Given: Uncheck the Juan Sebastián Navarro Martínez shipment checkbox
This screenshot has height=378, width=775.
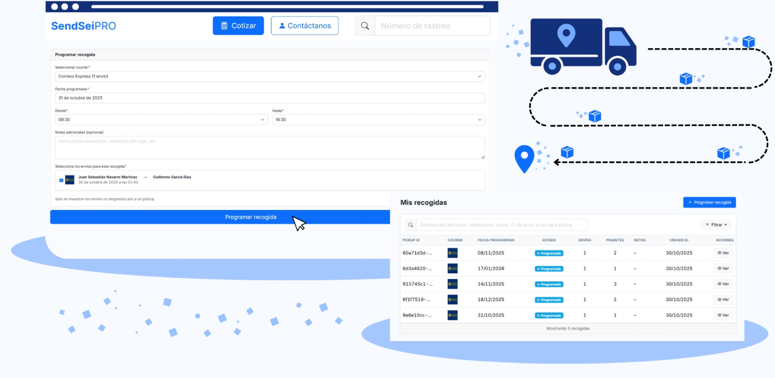Looking at the screenshot, I should click(61, 180).
